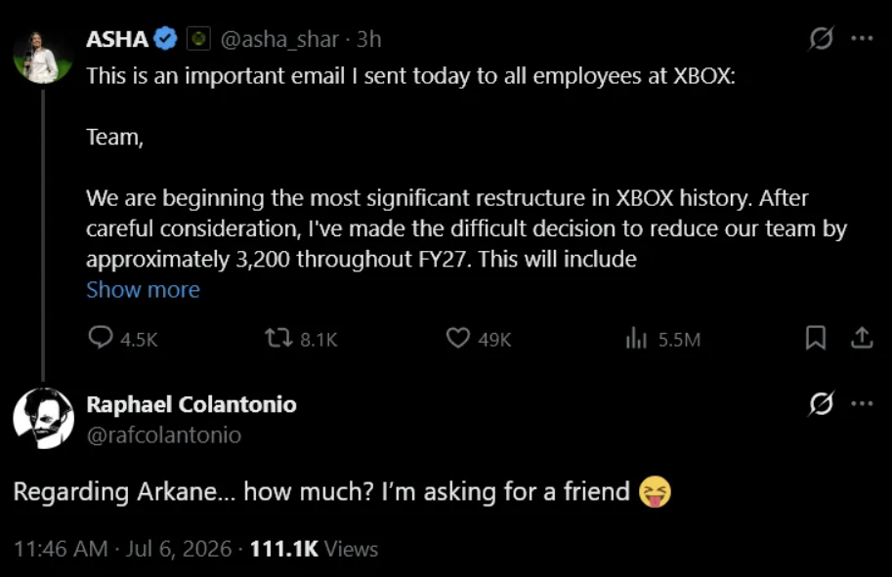
Task: Click the Raphael Colantonio display name
Action: (x=191, y=405)
